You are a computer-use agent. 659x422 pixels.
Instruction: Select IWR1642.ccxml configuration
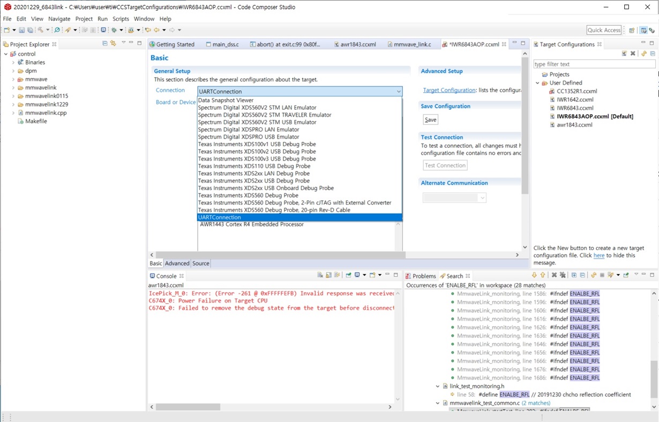575,100
